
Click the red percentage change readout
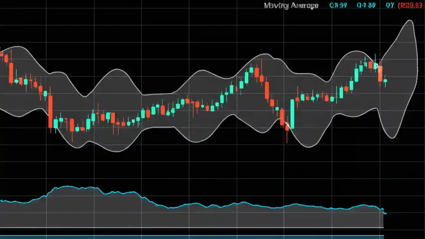410,5
